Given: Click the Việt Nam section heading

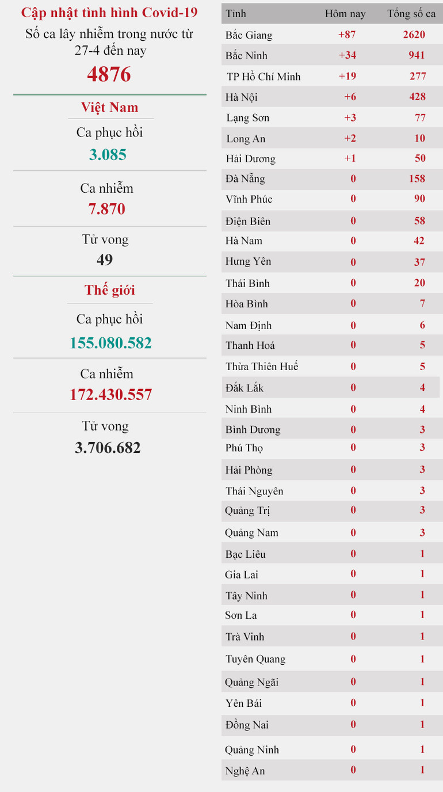Looking at the screenshot, I should pyautogui.click(x=109, y=108).
